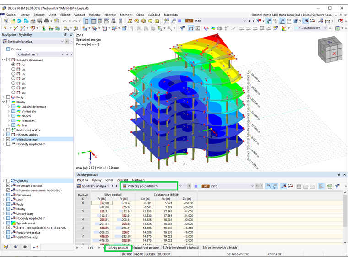This screenshot has height=261, width=348.
Task: Click the new line tool icon
Action: tap(15, 28)
